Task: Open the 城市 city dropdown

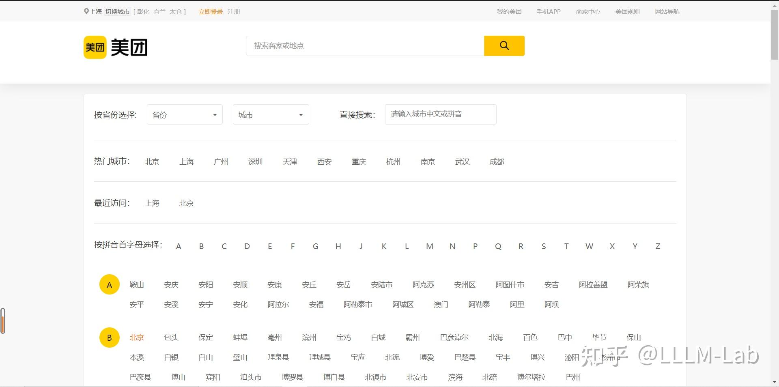Action: [271, 115]
